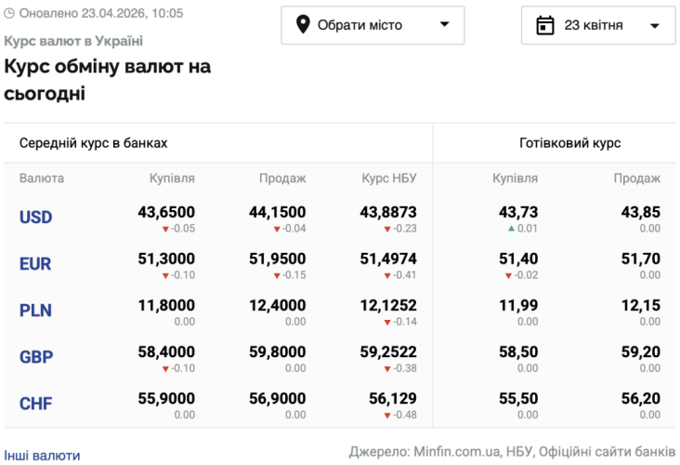Open the CHF currency link
680x465 pixels.
35,404
